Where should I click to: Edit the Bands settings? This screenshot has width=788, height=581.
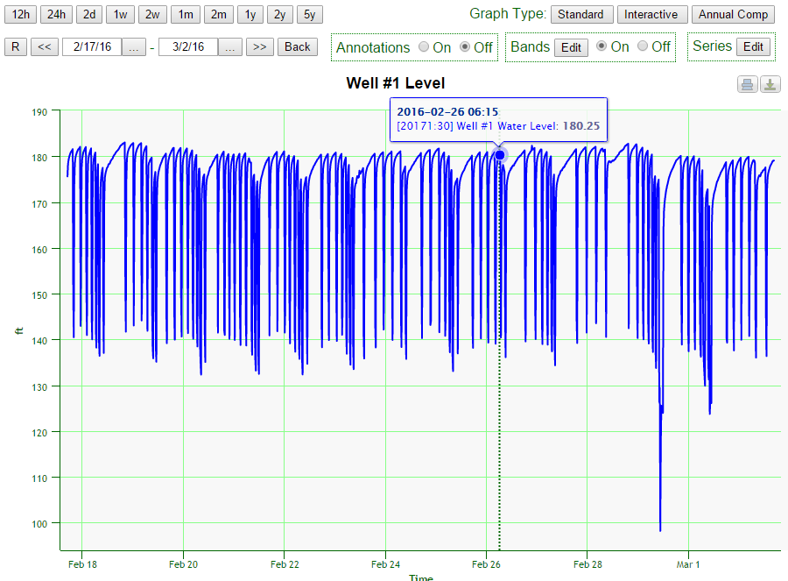click(x=571, y=48)
